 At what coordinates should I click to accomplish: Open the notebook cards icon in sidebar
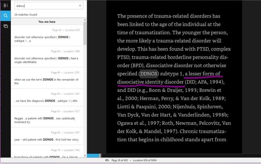click(x=5, y=26)
